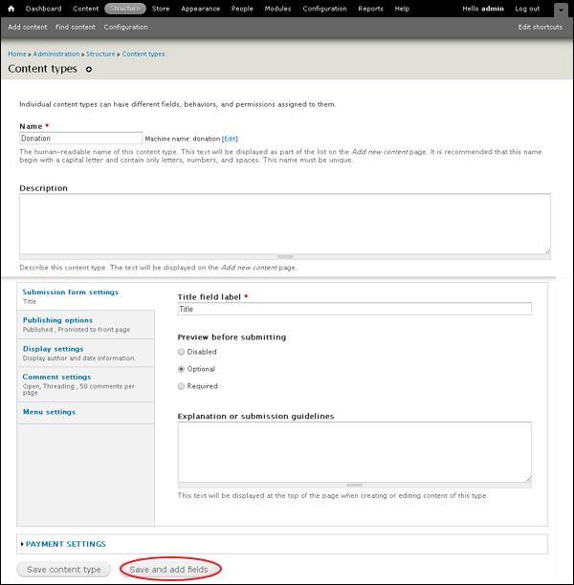
Task: Click the Explanation or submission guidelines textarea
Action: (354, 452)
